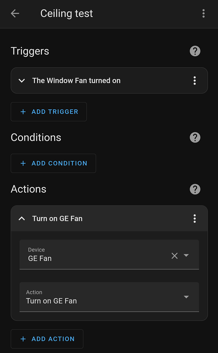Open the top-right overflow menu
The height and width of the screenshot is (353, 218).
click(204, 13)
